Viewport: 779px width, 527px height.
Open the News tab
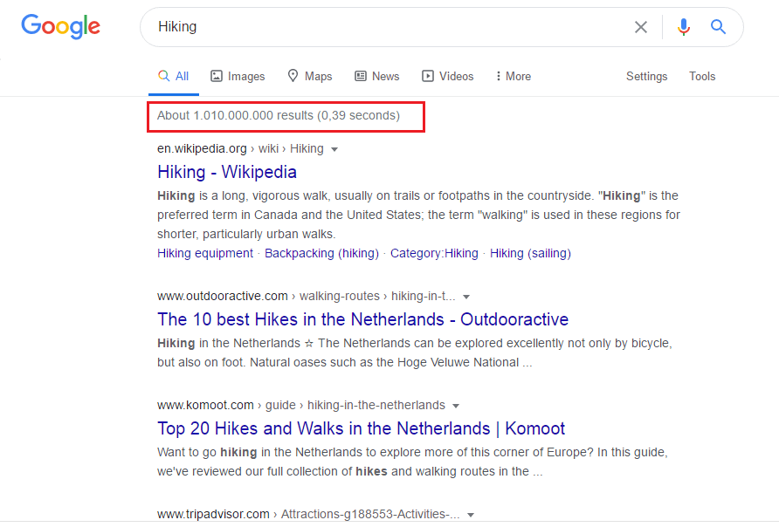(x=376, y=77)
